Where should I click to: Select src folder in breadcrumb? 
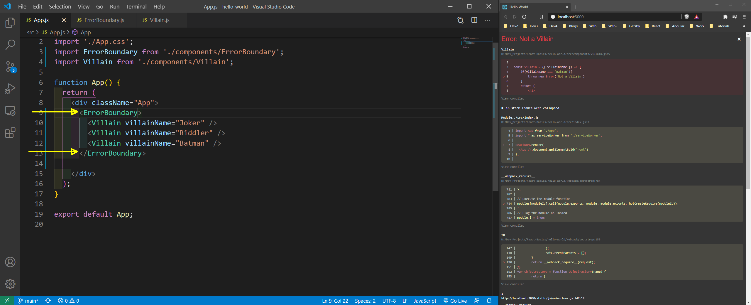tap(30, 32)
